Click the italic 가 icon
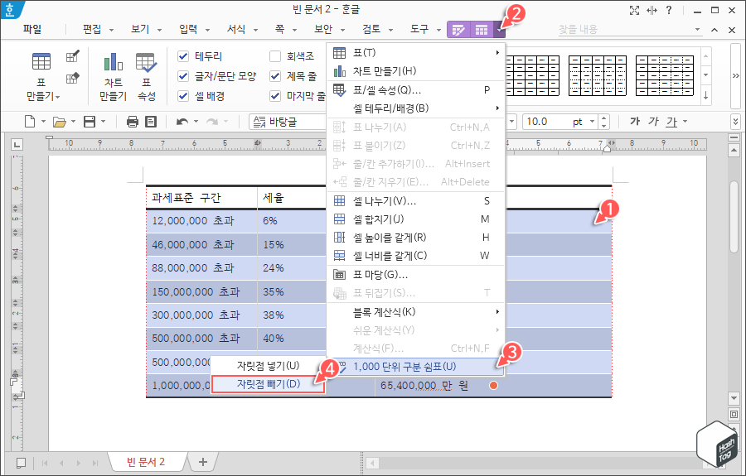 pyautogui.click(x=653, y=122)
